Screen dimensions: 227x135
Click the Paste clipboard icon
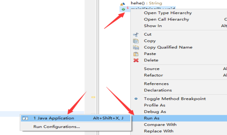[136, 54]
